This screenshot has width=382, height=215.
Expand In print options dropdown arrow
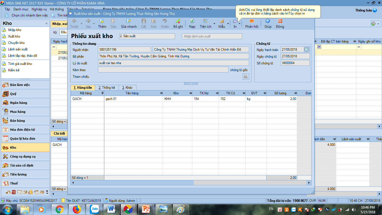[x=239, y=24]
